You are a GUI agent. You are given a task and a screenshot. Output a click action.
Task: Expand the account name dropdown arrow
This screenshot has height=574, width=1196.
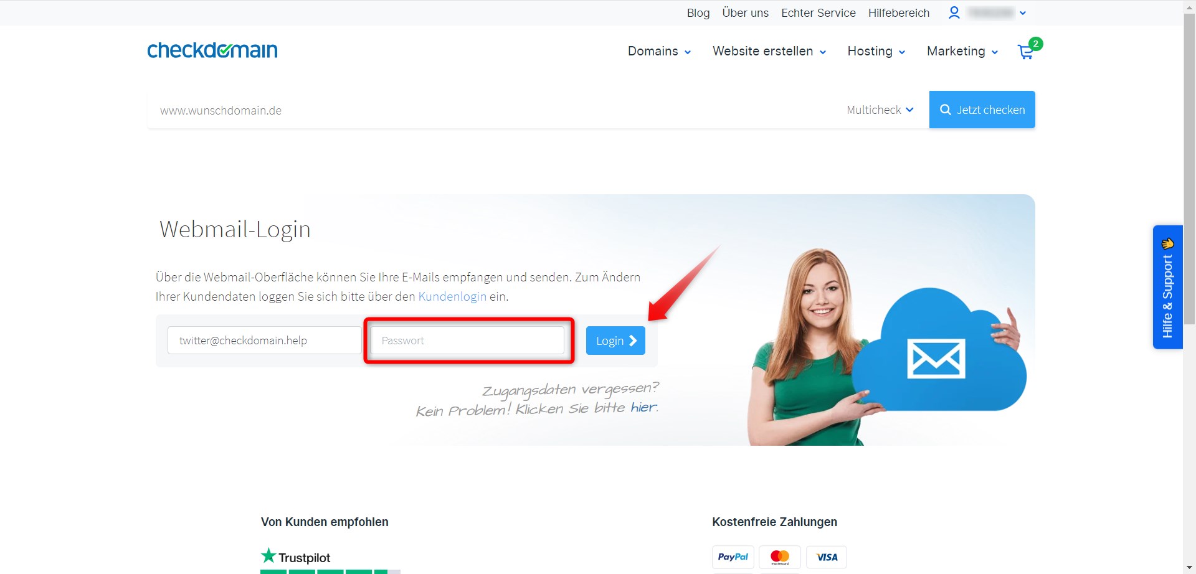[1023, 13]
